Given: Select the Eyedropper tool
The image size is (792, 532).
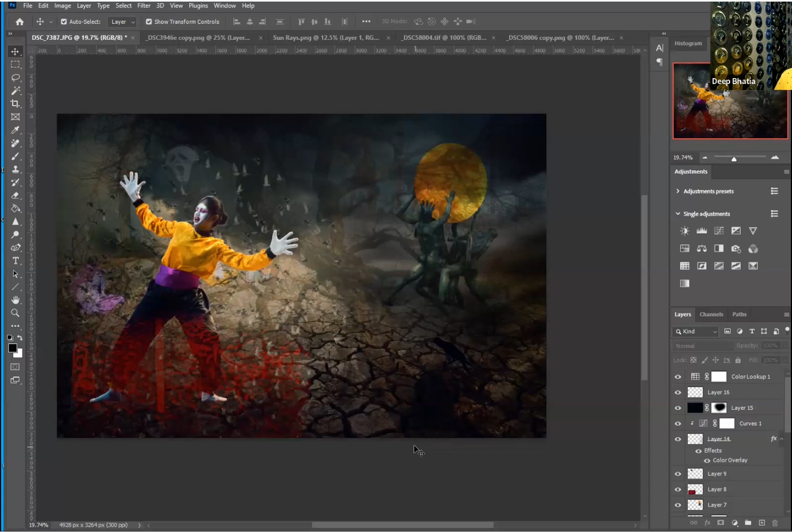Looking at the screenshot, I should [15, 130].
